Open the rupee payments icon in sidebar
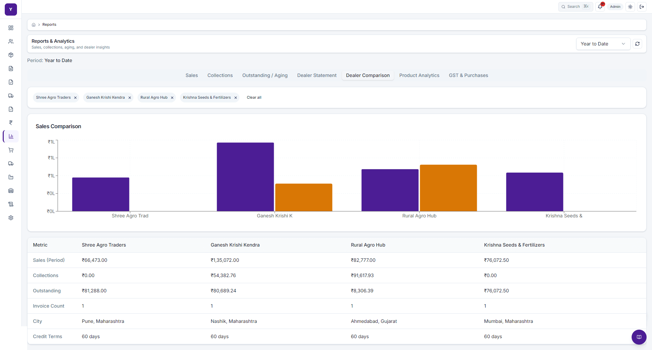 click(11, 123)
